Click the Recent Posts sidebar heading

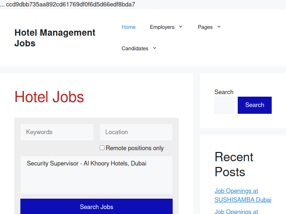click(x=234, y=165)
